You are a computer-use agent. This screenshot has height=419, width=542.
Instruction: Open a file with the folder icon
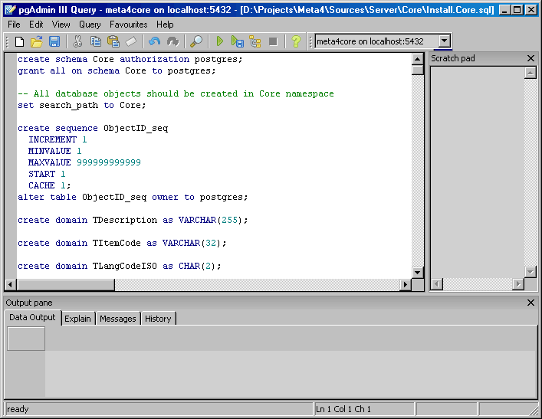(x=37, y=42)
